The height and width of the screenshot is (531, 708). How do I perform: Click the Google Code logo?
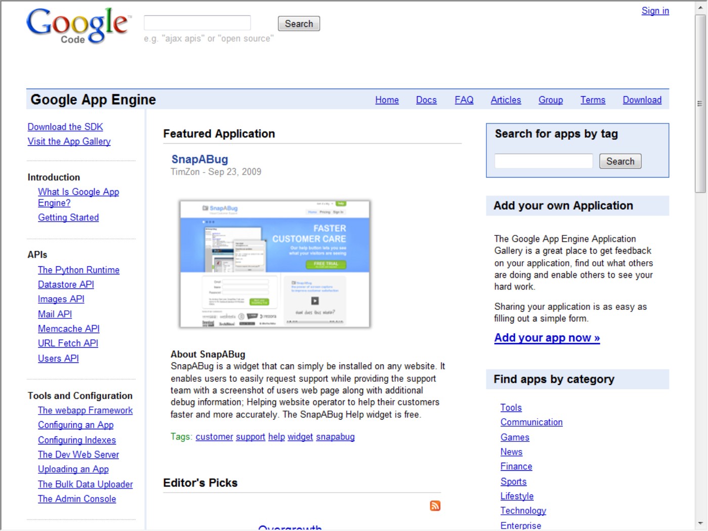click(78, 26)
